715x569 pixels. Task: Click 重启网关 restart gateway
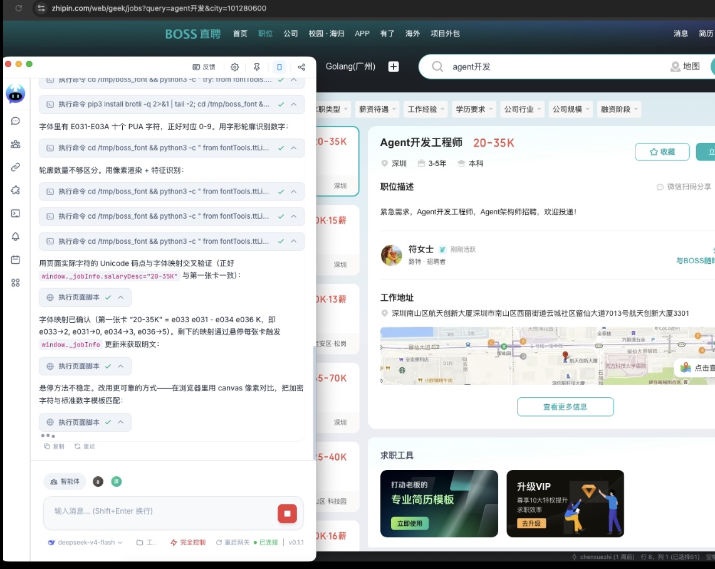click(x=232, y=543)
